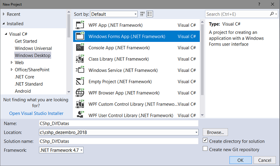Image resolution: width=280 pixels, height=166 pixels.
Task: Expand the Web tree node
Action: [x=12, y=63]
